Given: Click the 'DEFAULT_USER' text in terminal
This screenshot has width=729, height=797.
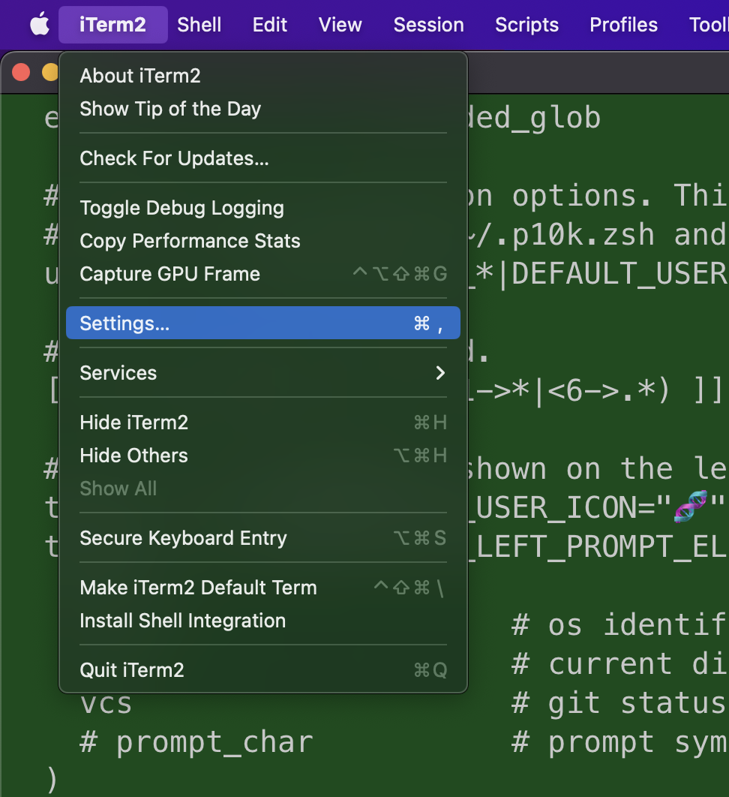Looking at the screenshot, I should click(619, 273).
